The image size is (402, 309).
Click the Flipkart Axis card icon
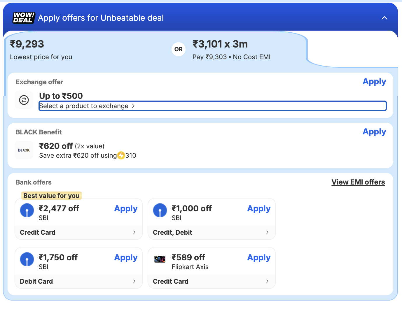click(x=160, y=259)
